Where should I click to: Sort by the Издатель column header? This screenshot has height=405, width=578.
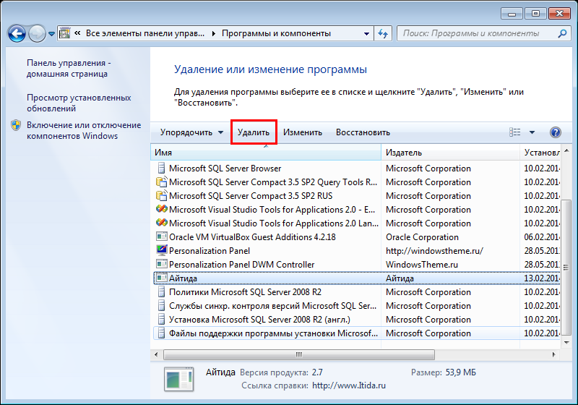click(450, 153)
